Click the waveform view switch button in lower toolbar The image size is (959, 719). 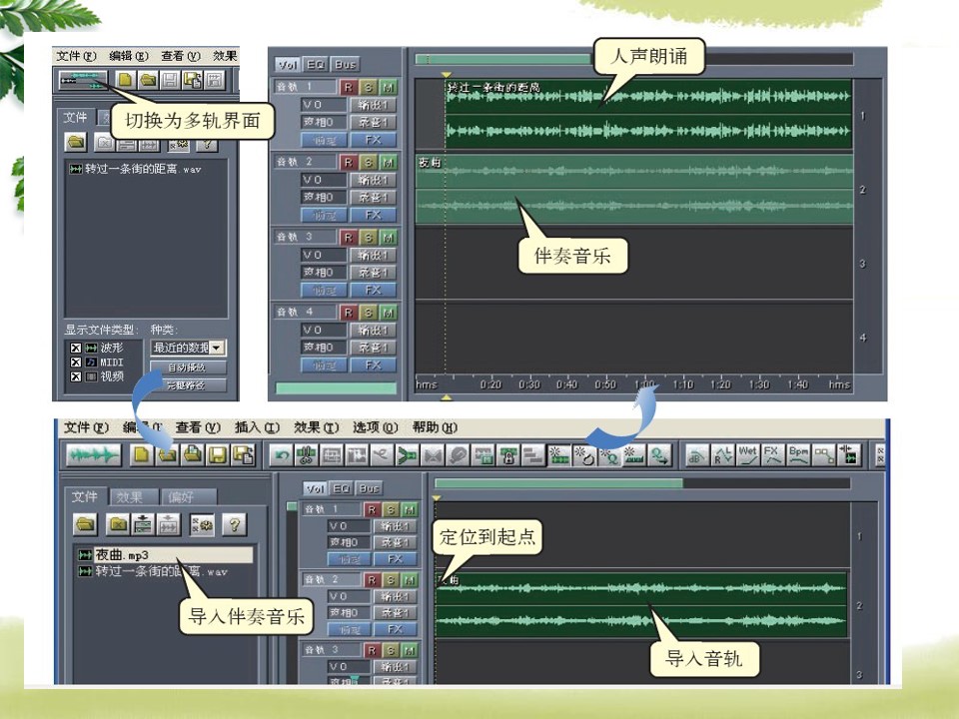pyautogui.click(x=94, y=455)
